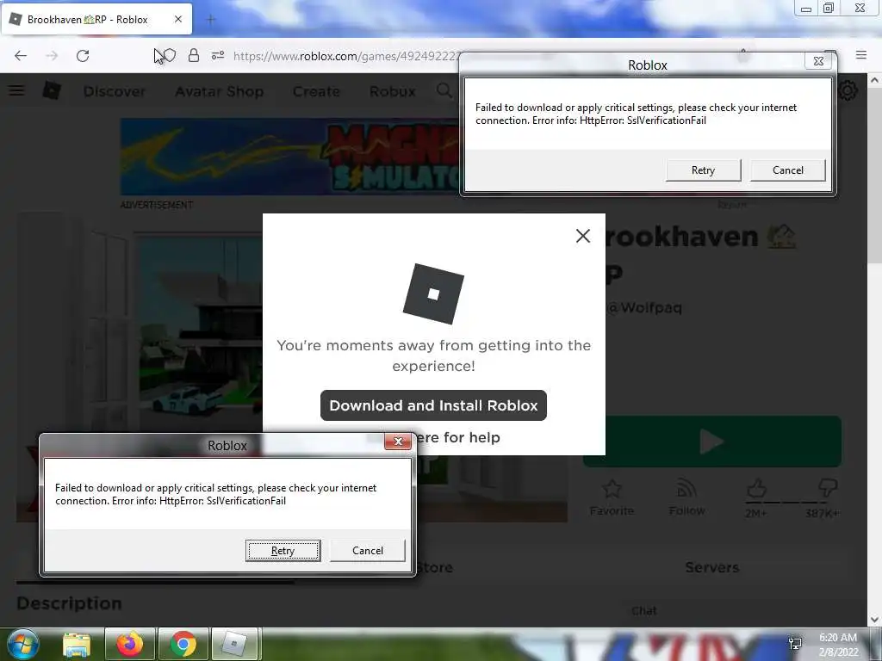
Task: Click the Magnet Simulator advertisement banner
Action: [289, 157]
